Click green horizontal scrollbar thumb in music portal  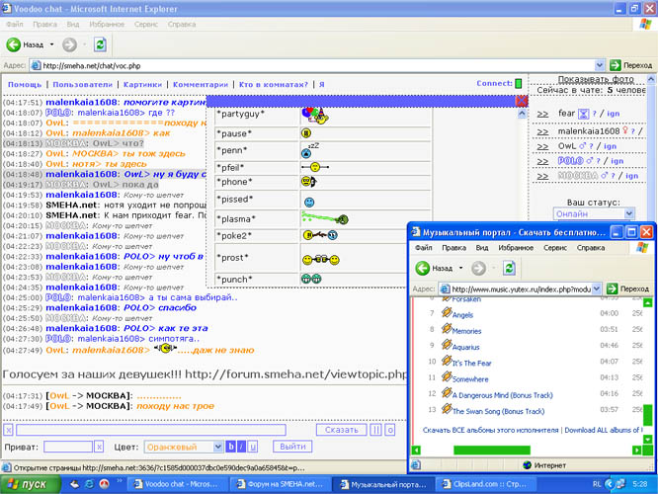[492, 450]
